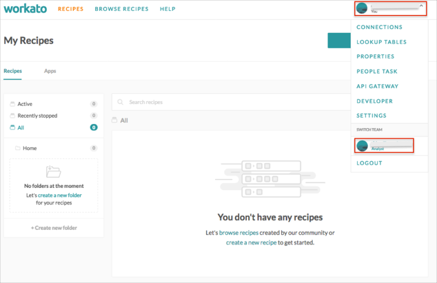The height and width of the screenshot is (283, 437).
Task: Click the Active folder icon
Action: coord(12,104)
